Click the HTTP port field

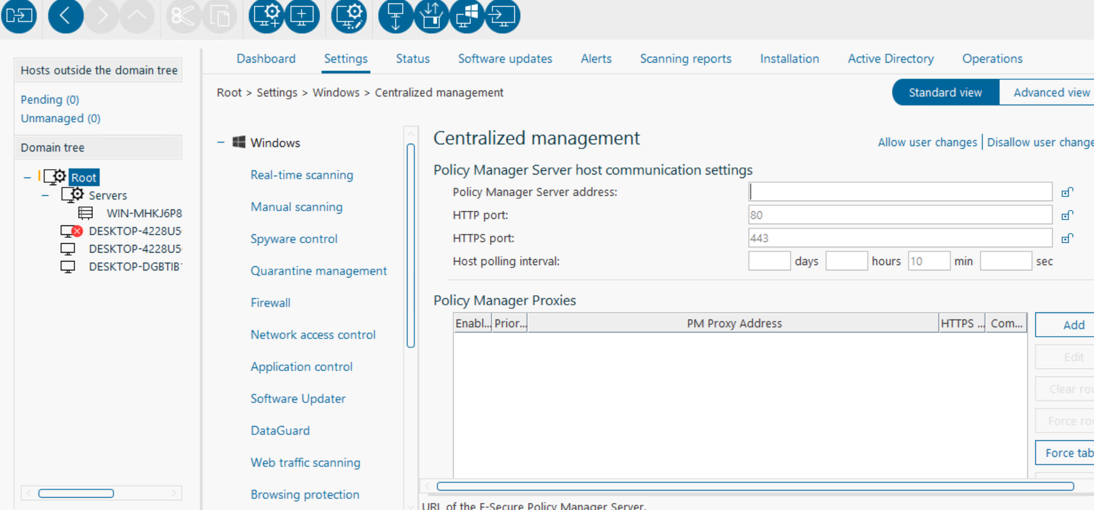[900, 215]
